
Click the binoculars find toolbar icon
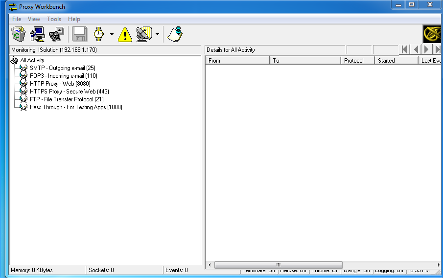tap(56, 34)
